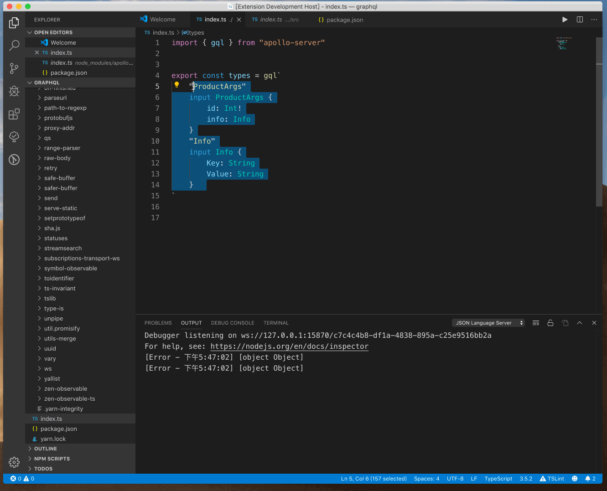
Task: Select the Explorer icon in the activity bar
Action: [x=14, y=22]
